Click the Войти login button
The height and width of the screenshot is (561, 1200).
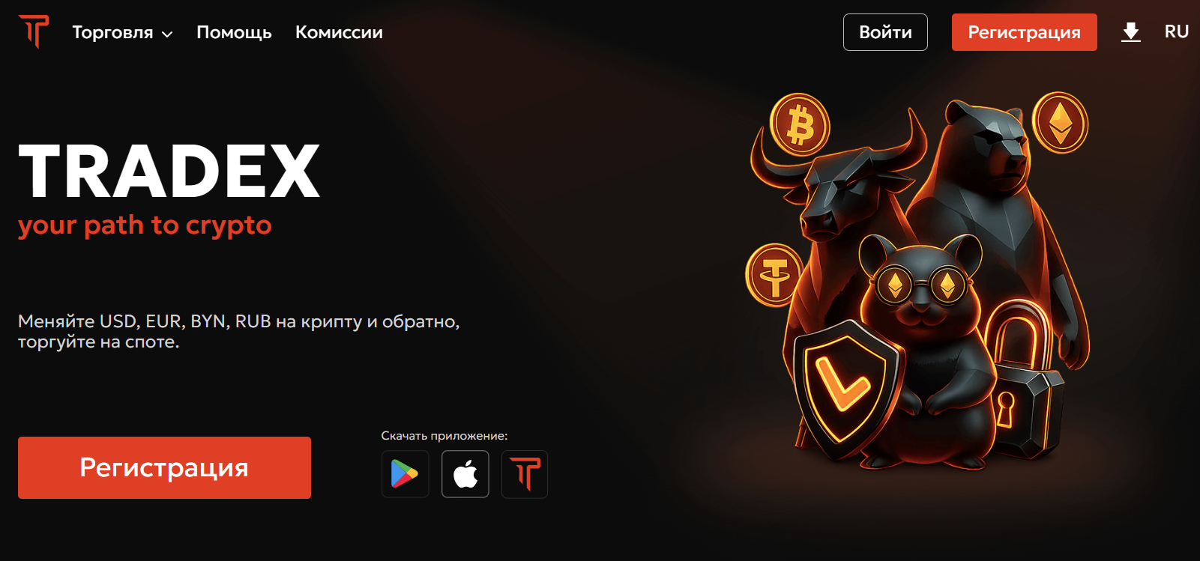click(885, 32)
